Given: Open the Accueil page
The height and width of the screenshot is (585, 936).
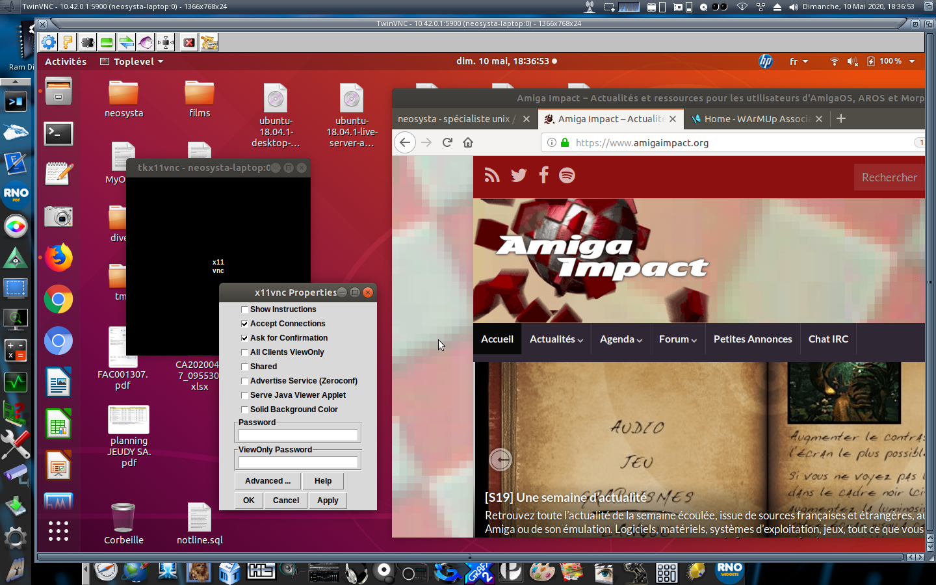Looking at the screenshot, I should pyautogui.click(x=497, y=339).
